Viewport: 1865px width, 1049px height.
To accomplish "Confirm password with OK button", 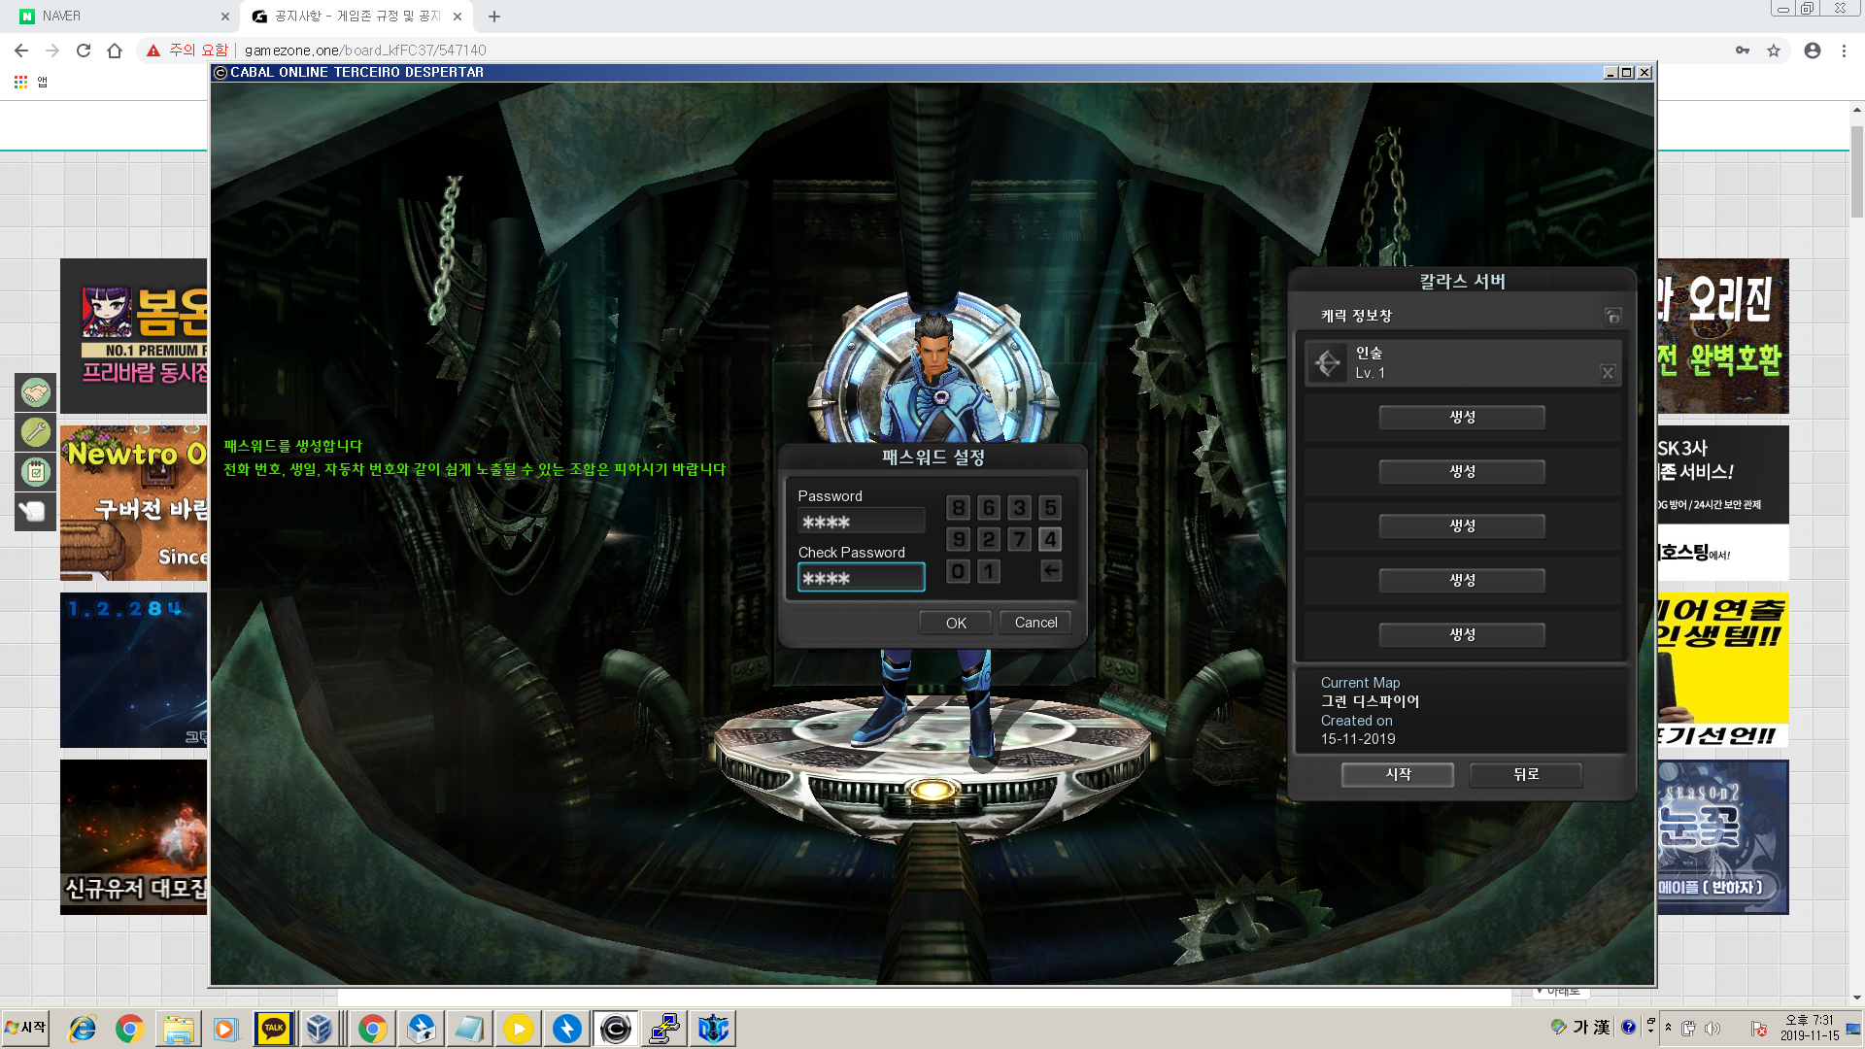I will click(x=956, y=623).
